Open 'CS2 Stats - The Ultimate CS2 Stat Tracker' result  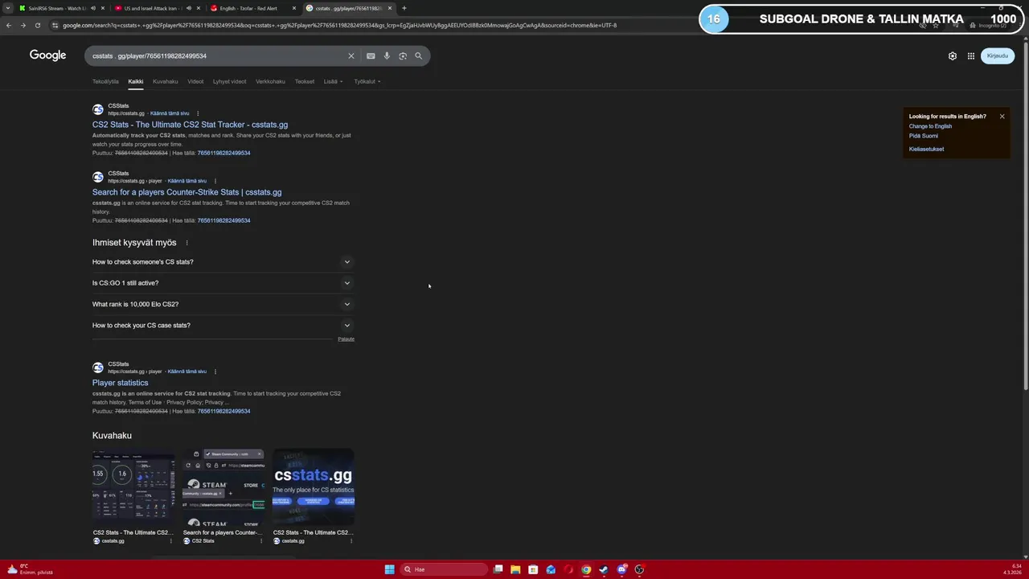coord(190,125)
